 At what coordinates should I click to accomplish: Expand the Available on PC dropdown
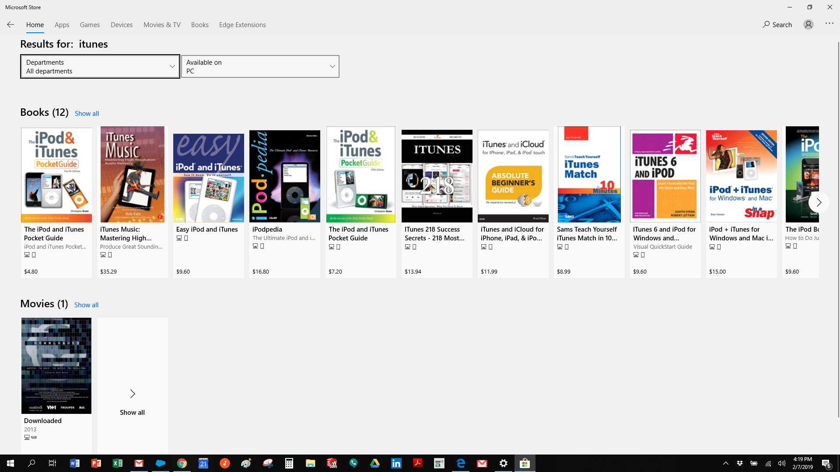click(260, 66)
